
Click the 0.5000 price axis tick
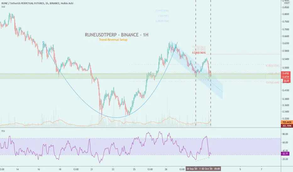(x=286, y=68)
